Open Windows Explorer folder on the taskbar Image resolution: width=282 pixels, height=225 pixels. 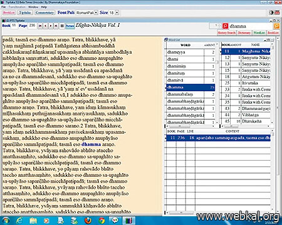[33, 221]
